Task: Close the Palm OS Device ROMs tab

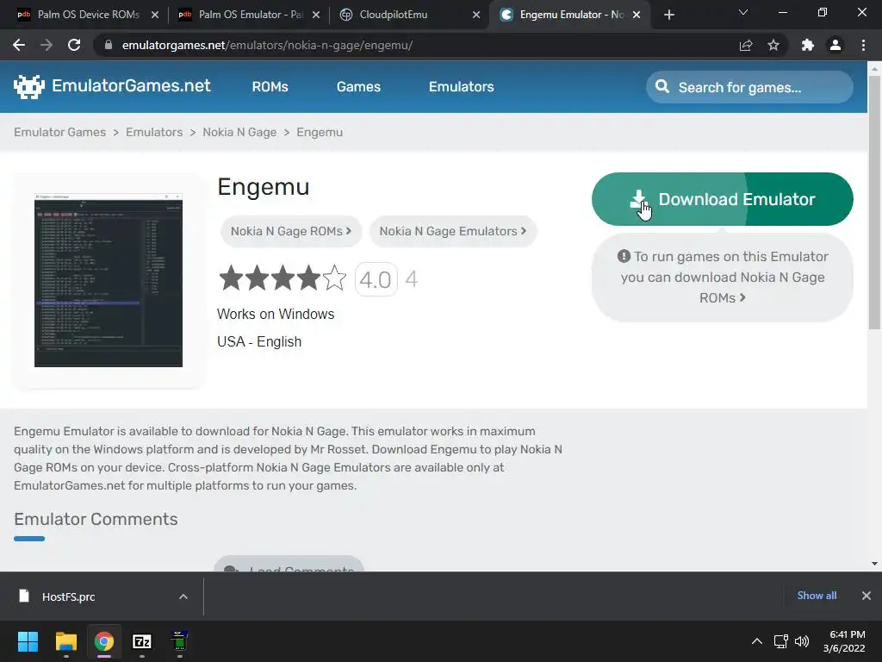Action: tap(155, 15)
